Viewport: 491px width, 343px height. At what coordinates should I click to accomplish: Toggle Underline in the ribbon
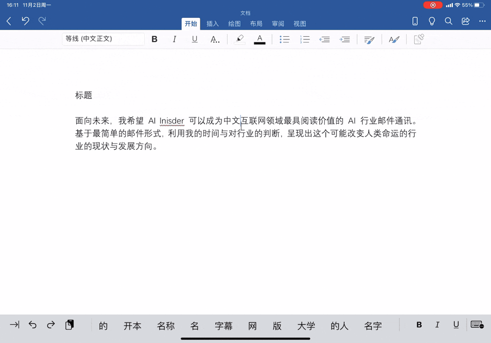click(x=194, y=39)
